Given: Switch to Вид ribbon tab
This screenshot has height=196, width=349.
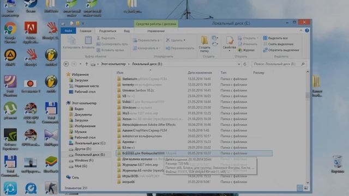Looking at the screenshot, I should click(x=127, y=31).
